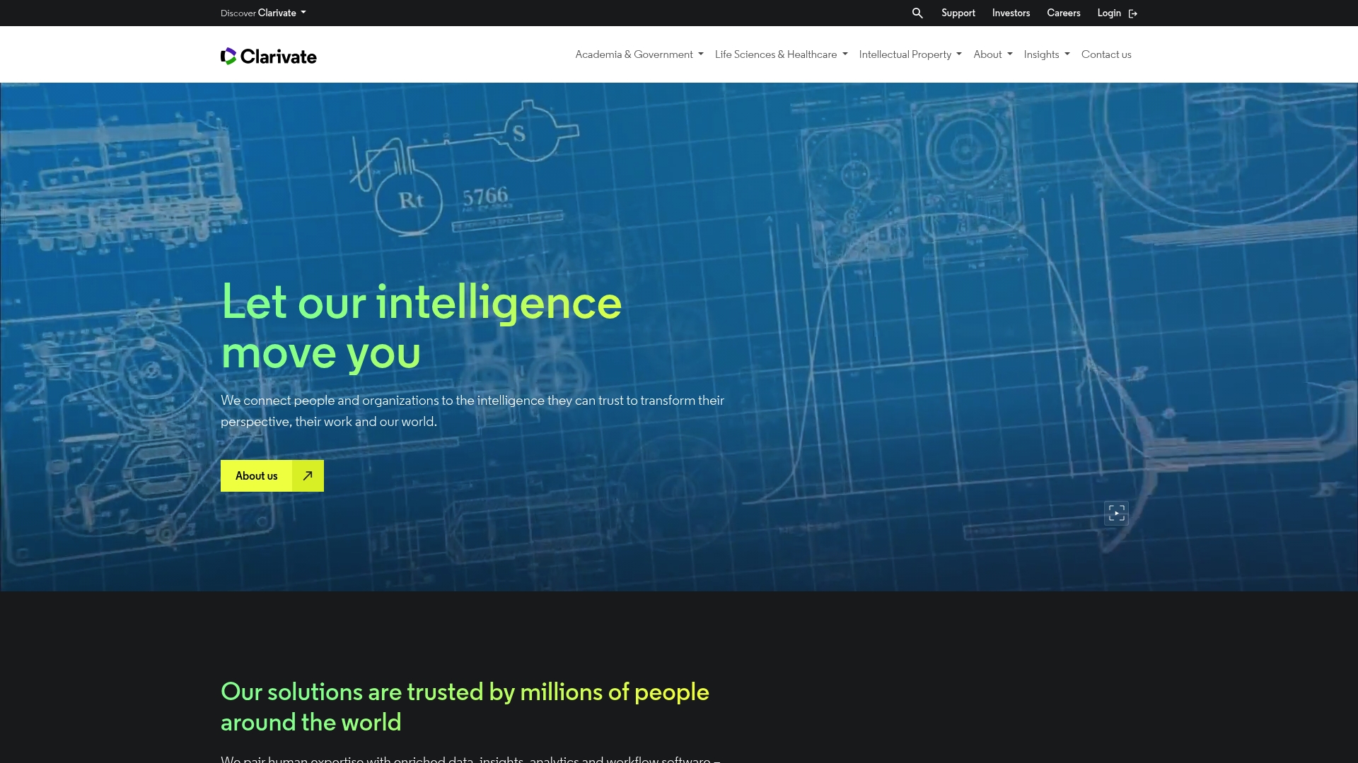Click the arrow icon inside About us button
The width and height of the screenshot is (1358, 763).
(306, 475)
